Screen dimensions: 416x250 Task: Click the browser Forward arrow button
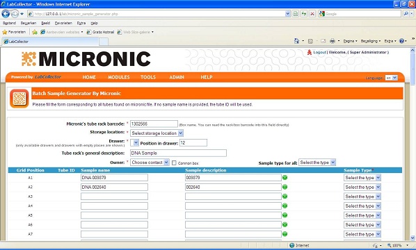pyautogui.click(x=15, y=13)
